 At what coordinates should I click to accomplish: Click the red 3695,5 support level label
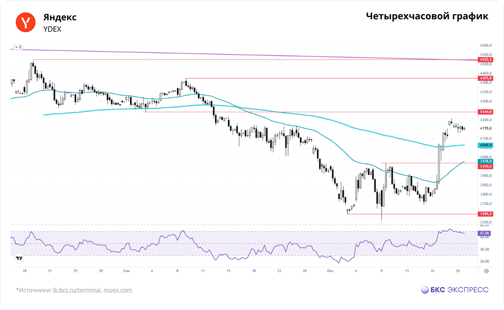[x=485, y=214]
